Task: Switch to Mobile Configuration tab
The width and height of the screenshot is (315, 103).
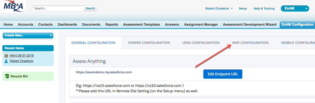Action: 298,43
